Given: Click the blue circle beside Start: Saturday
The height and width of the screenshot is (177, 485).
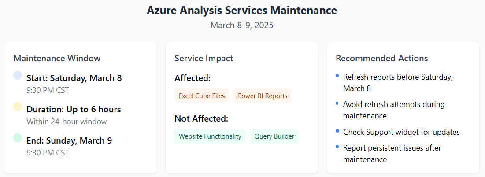Looking at the screenshot, I should pyautogui.click(x=18, y=75).
